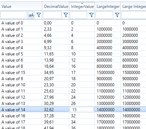146x129 pixels.
Task: Click the IntegerValue cell 18
Action: click(82, 79)
